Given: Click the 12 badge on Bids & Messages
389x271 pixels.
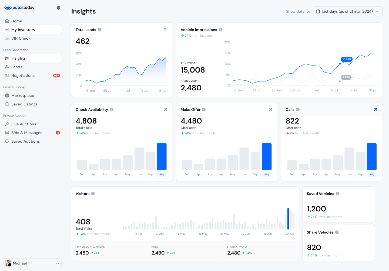Looking at the screenshot, I should pyautogui.click(x=58, y=133).
